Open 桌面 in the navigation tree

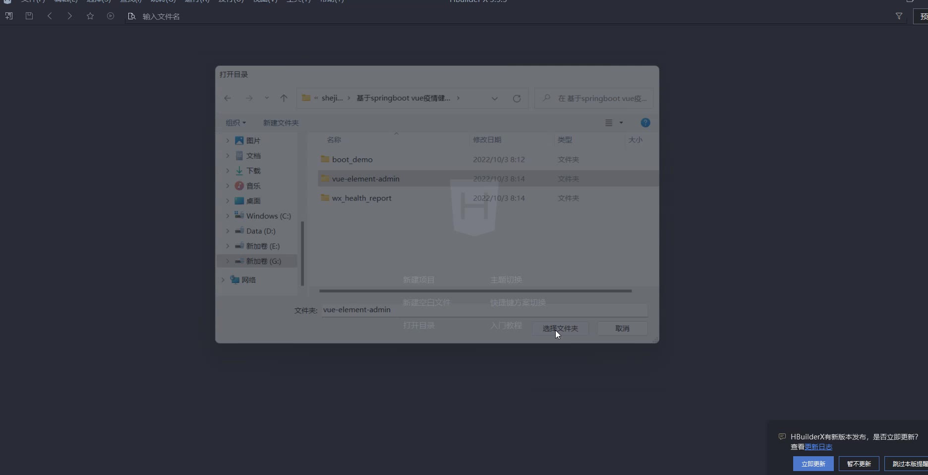pyautogui.click(x=253, y=201)
